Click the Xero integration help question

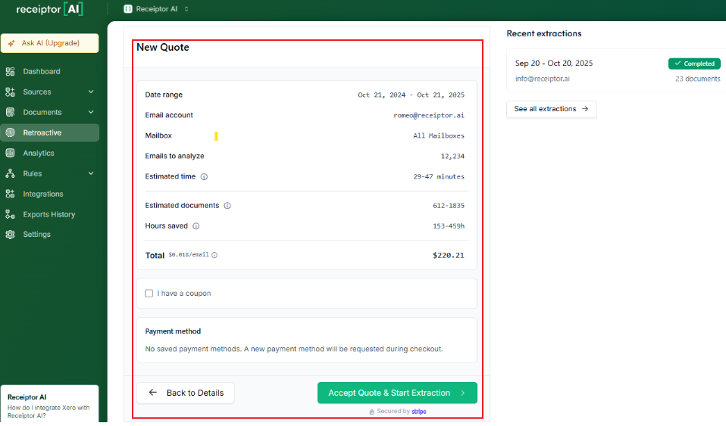coord(49,412)
